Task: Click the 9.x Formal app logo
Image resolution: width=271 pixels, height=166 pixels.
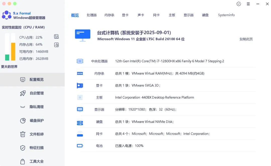Action: tap(7, 15)
